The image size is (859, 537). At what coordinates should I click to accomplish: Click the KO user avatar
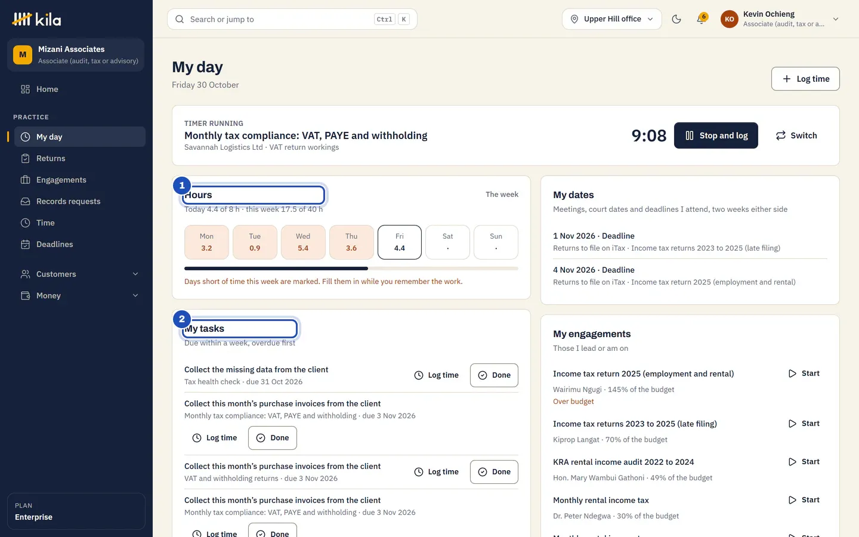(730, 19)
